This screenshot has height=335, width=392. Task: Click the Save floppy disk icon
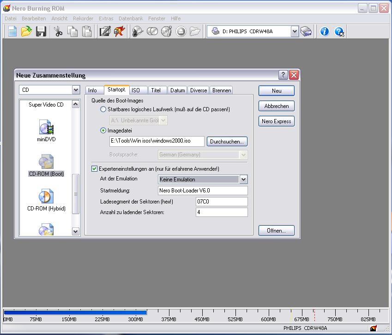tap(41, 31)
